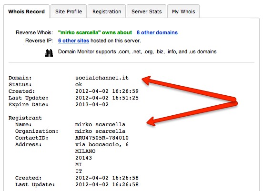Click the domain name socialchannel.it
Viewport: 263px width, 191px height.
[102, 78]
